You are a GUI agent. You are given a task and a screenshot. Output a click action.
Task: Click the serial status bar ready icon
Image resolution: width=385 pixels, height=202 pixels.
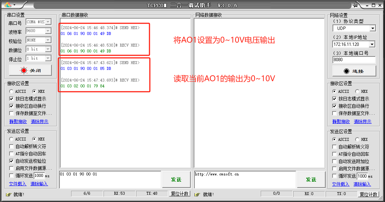click(9, 194)
